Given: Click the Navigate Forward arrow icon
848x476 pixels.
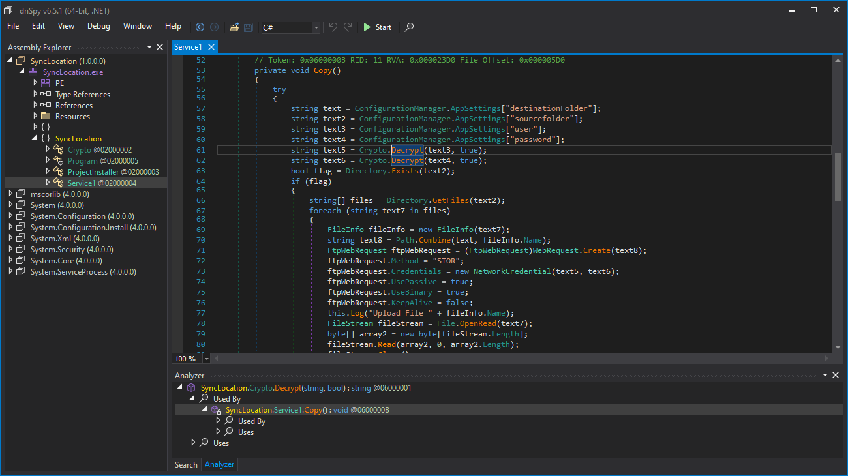Looking at the screenshot, I should (x=213, y=27).
